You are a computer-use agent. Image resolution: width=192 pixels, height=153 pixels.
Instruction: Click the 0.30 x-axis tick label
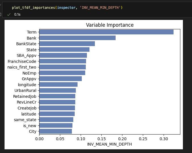tap(164, 139)
